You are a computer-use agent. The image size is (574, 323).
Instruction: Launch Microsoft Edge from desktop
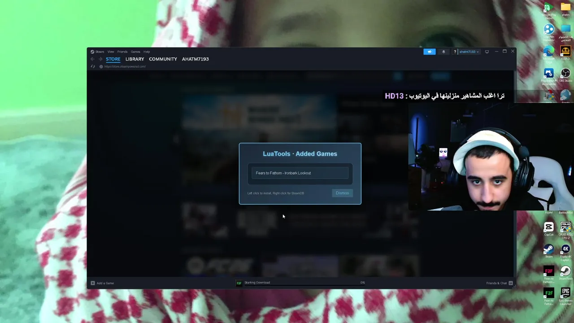pos(549,54)
